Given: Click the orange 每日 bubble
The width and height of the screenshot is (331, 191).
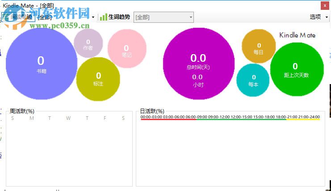Looking at the screenshot, I should click(x=259, y=46).
